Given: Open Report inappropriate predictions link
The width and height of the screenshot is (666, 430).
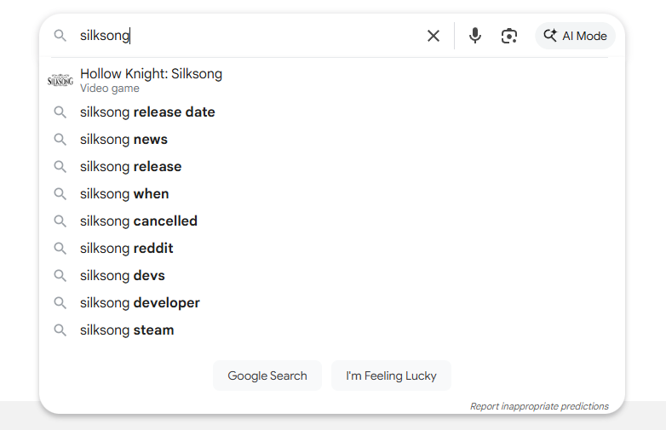Looking at the screenshot, I should [x=539, y=406].
